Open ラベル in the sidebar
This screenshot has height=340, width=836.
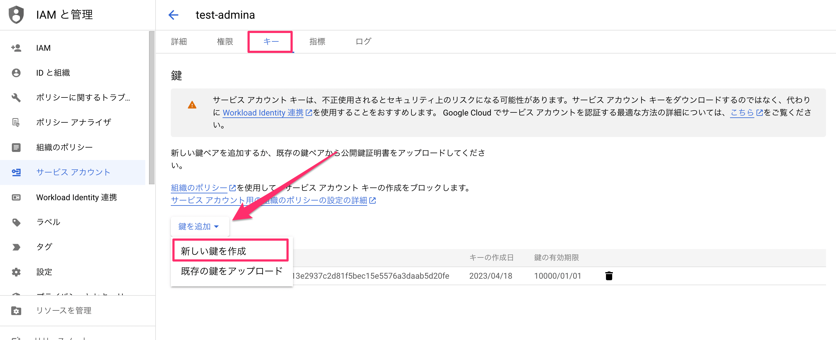(73, 222)
